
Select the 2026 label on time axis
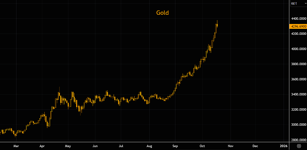(x=284, y=146)
